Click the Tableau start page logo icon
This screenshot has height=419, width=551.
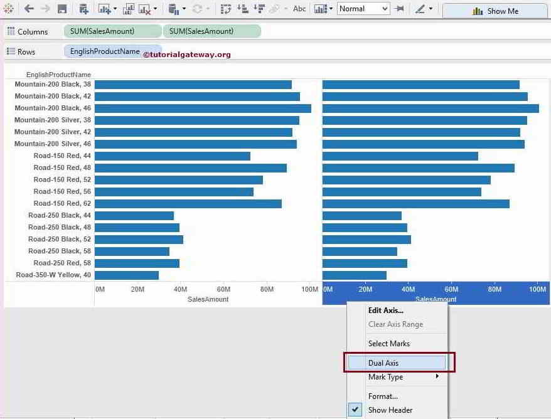8,9
